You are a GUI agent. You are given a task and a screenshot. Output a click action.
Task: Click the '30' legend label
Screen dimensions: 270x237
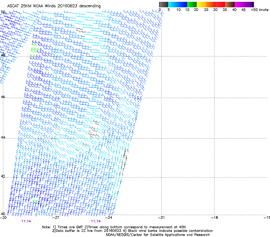pos(215,10)
